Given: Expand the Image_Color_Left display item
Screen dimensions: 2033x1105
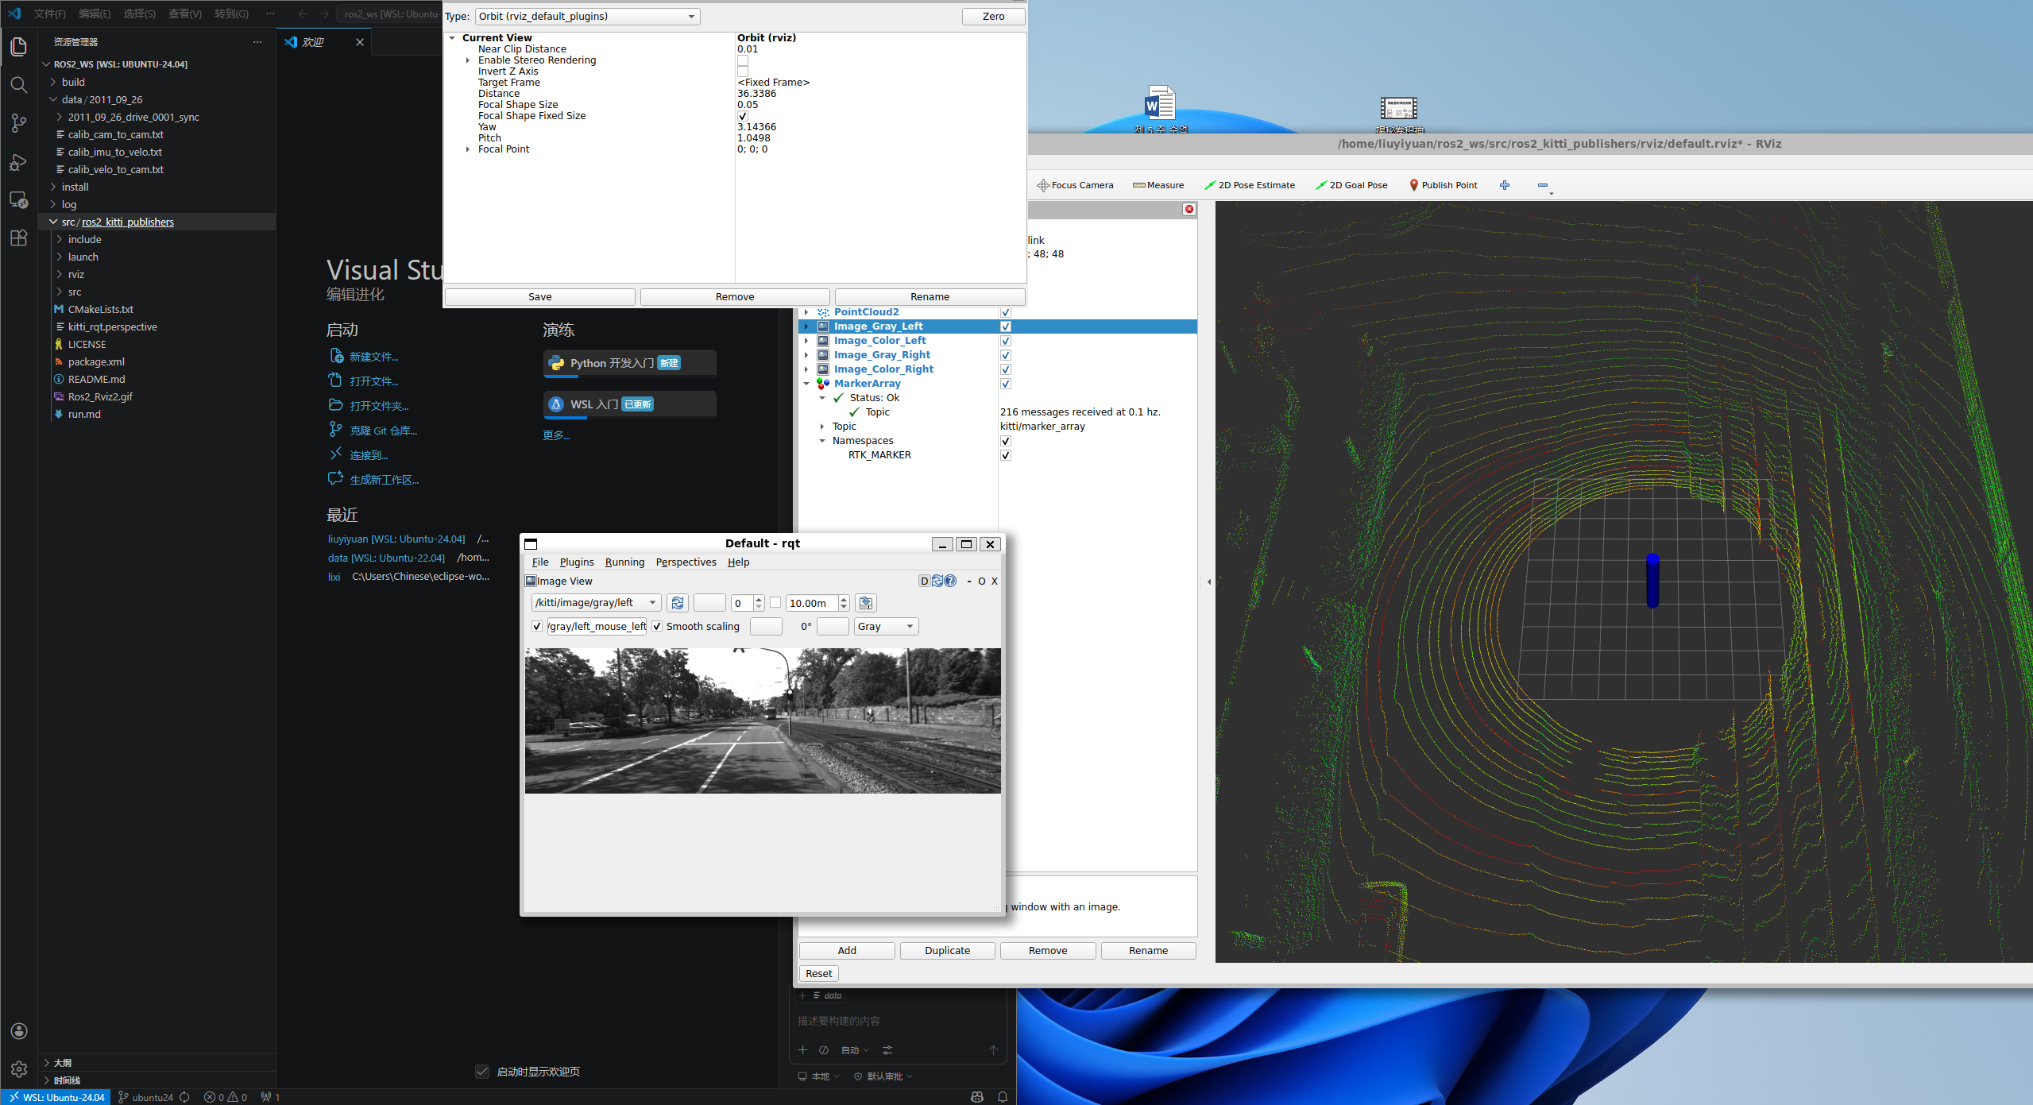Looking at the screenshot, I should click(x=806, y=341).
